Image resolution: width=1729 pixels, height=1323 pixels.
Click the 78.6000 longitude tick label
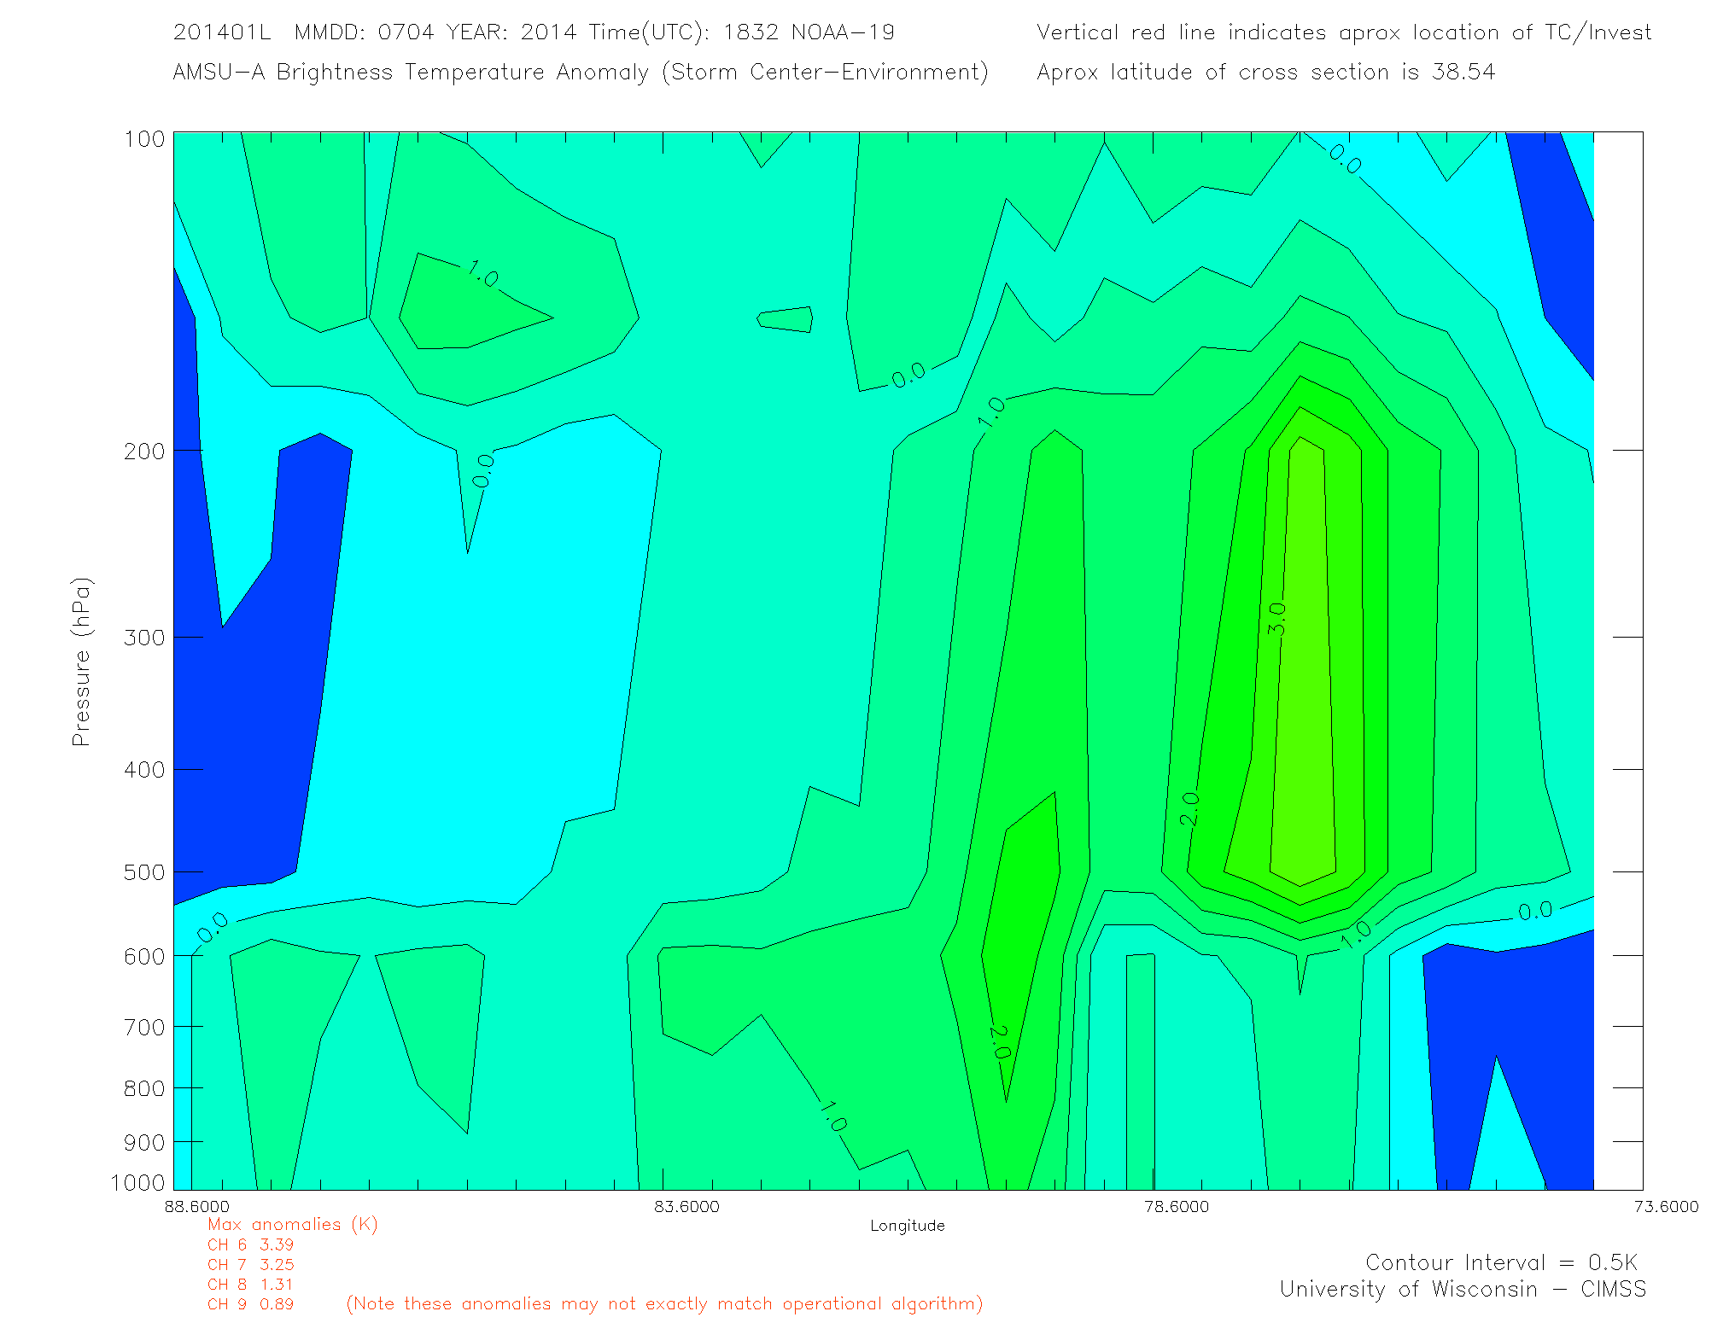[1176, 1206]
